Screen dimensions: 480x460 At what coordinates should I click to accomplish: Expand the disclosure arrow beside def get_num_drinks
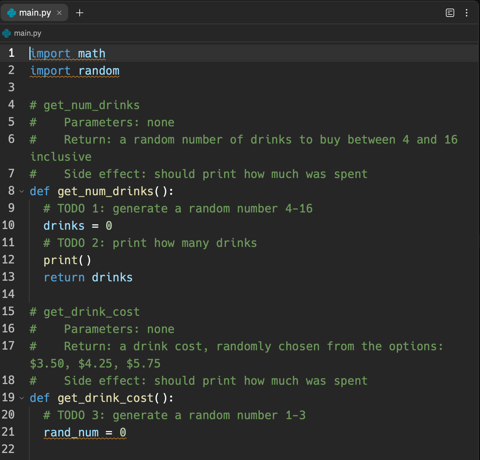click(21, 191)
